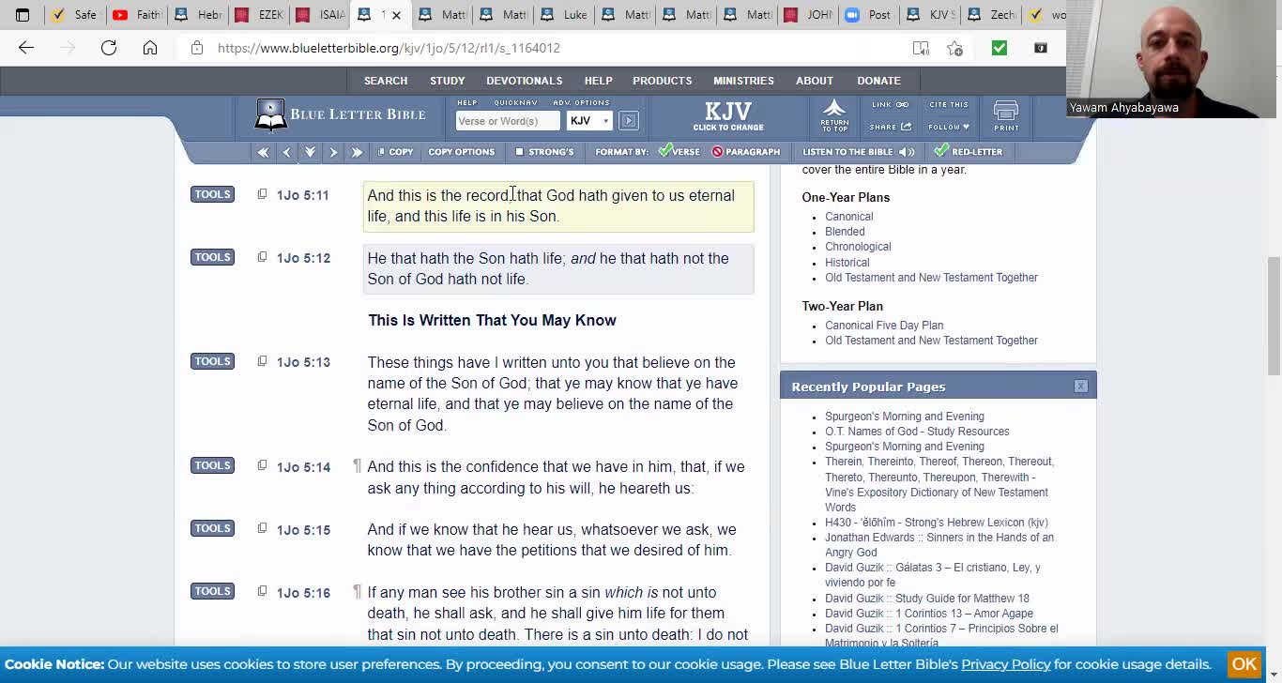The image size is (1282, 683).
Task: Copy verse 1Jo 5:15 icon
Action: coord(262,528)
